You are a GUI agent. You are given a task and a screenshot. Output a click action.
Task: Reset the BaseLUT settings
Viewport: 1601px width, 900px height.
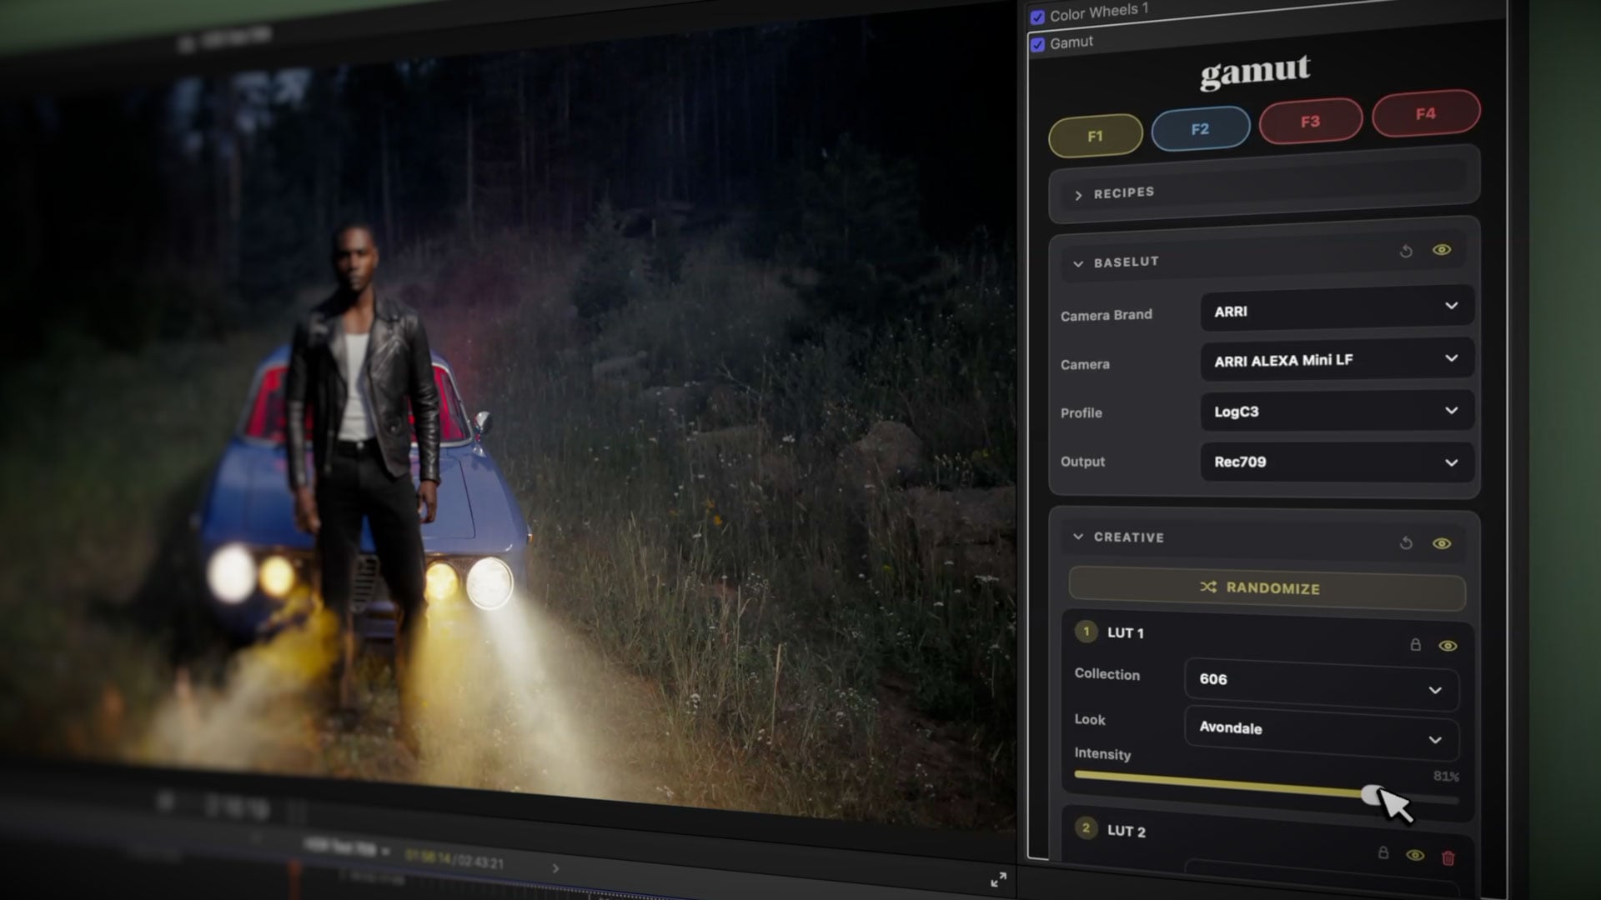tap(1406, 251)
